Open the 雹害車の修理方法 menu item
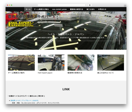The height and width of the screenshot is (112, 132). point(77,9)
